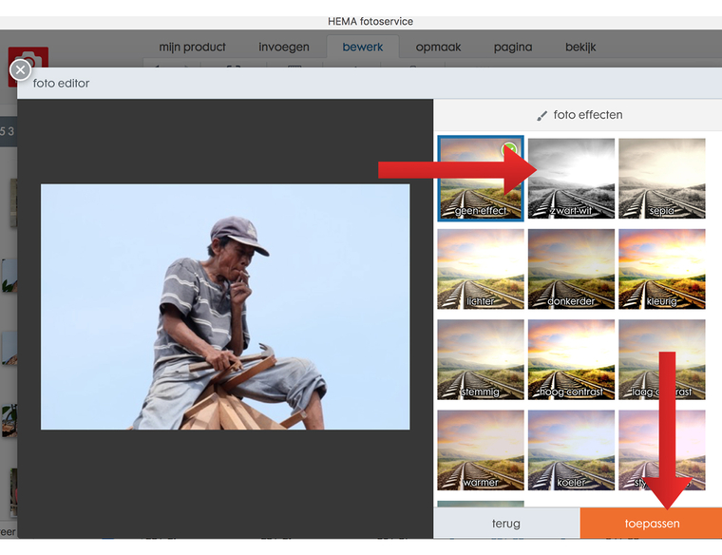Screen dimensions: 722x555
Task: Open the mijn product tab
Action: pos(192,47)
